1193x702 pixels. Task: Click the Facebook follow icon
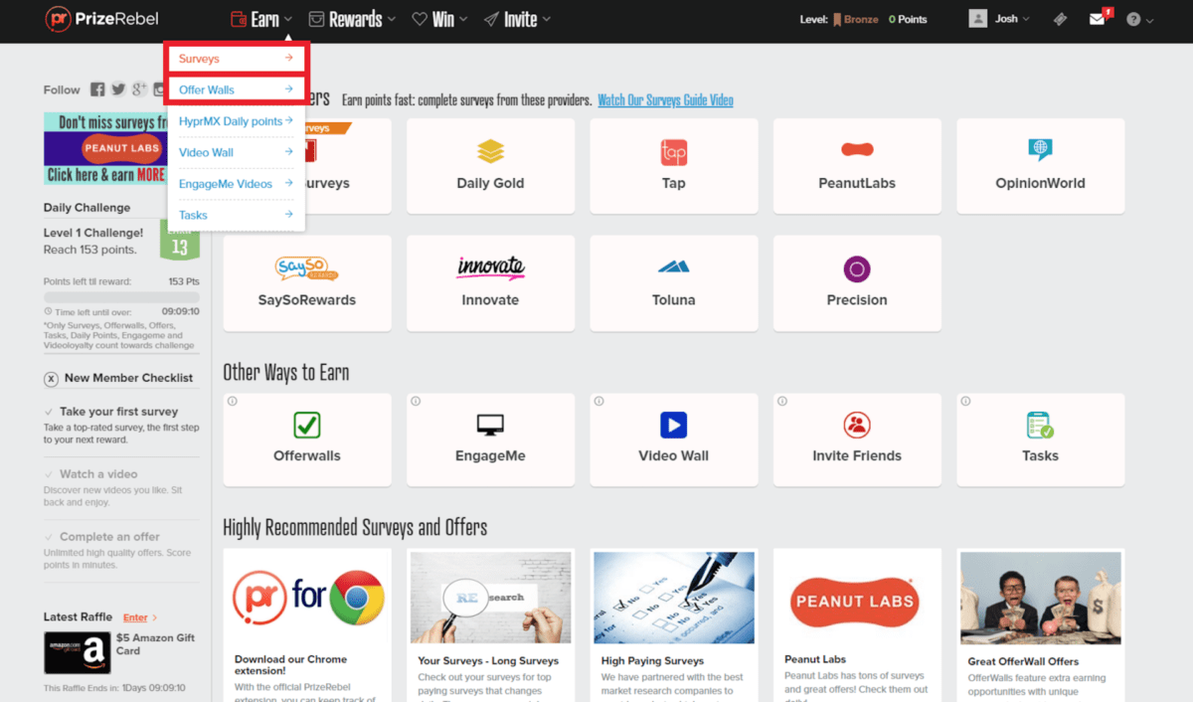[97, 89]
